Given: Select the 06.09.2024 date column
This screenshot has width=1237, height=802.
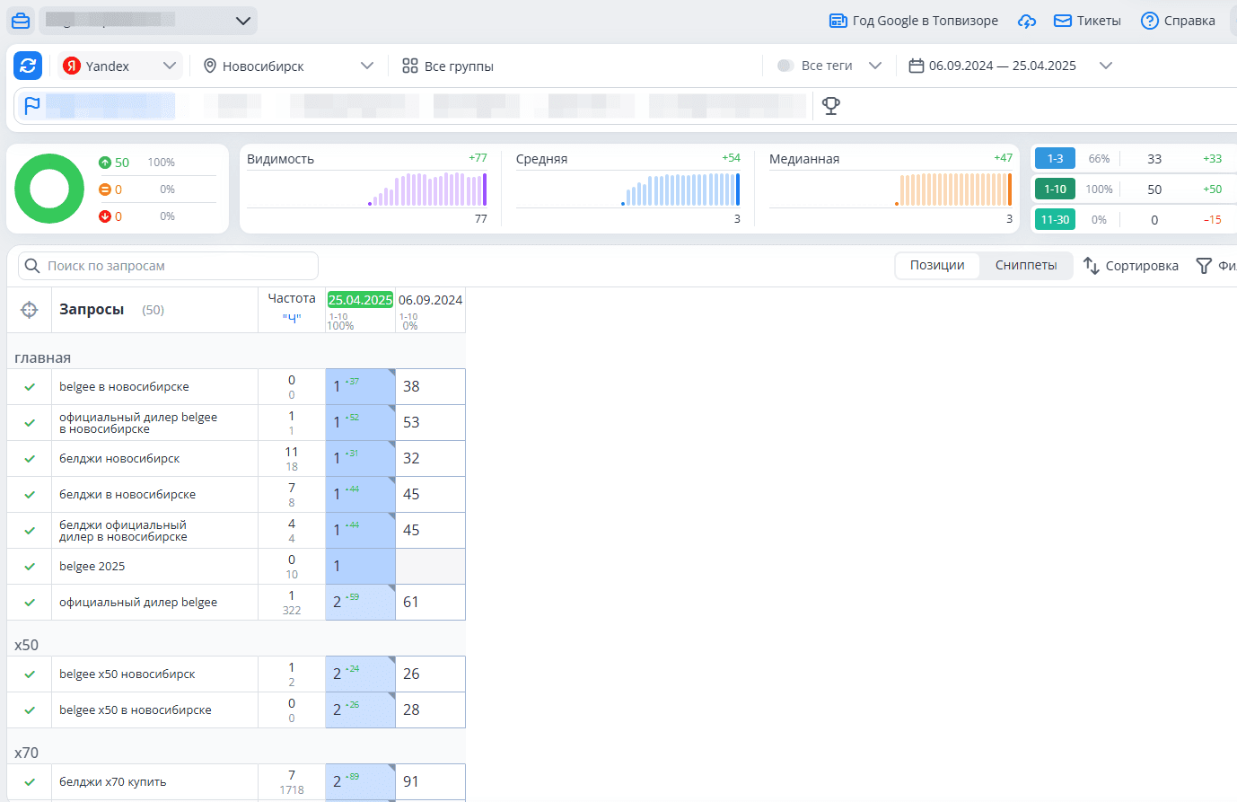Looking at the screenshot, I should click(x=431, y=300).
